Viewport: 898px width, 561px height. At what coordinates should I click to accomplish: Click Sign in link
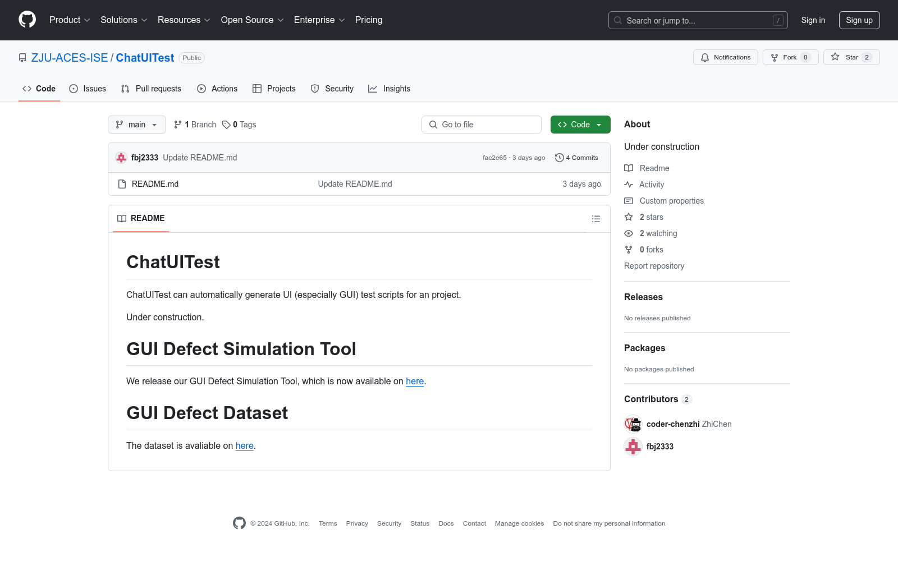[813, 20]
